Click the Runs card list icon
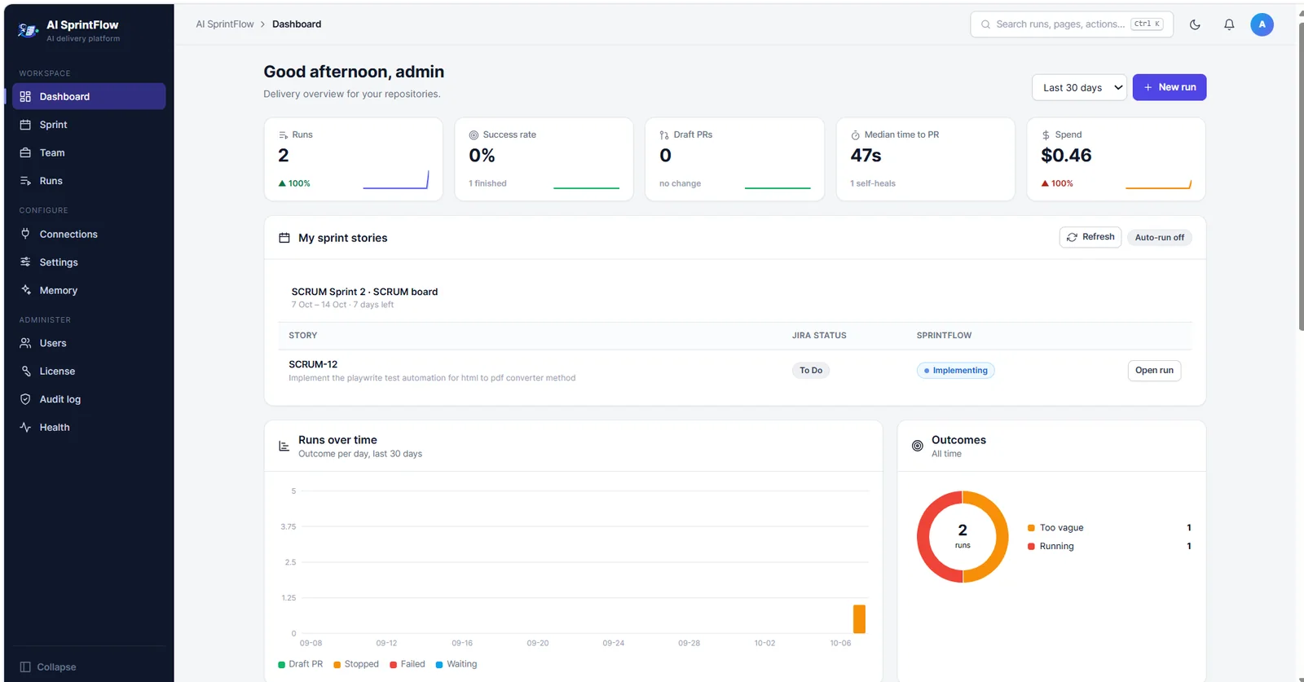Image resolution: width=1304 pixels, height=682 pixels. tap(284, 135)
